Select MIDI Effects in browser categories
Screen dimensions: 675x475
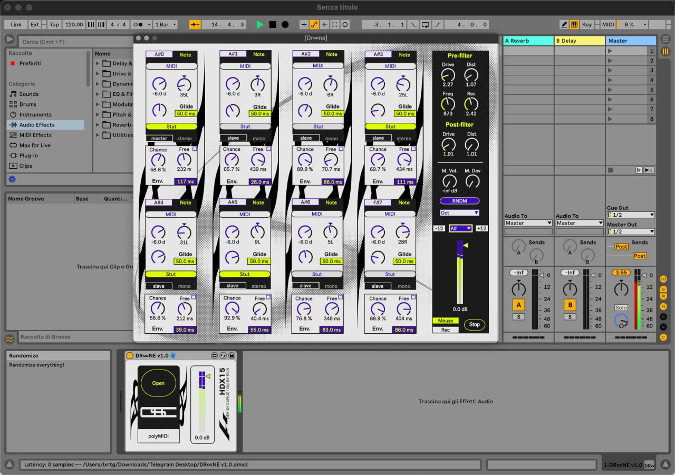[35, 135]
